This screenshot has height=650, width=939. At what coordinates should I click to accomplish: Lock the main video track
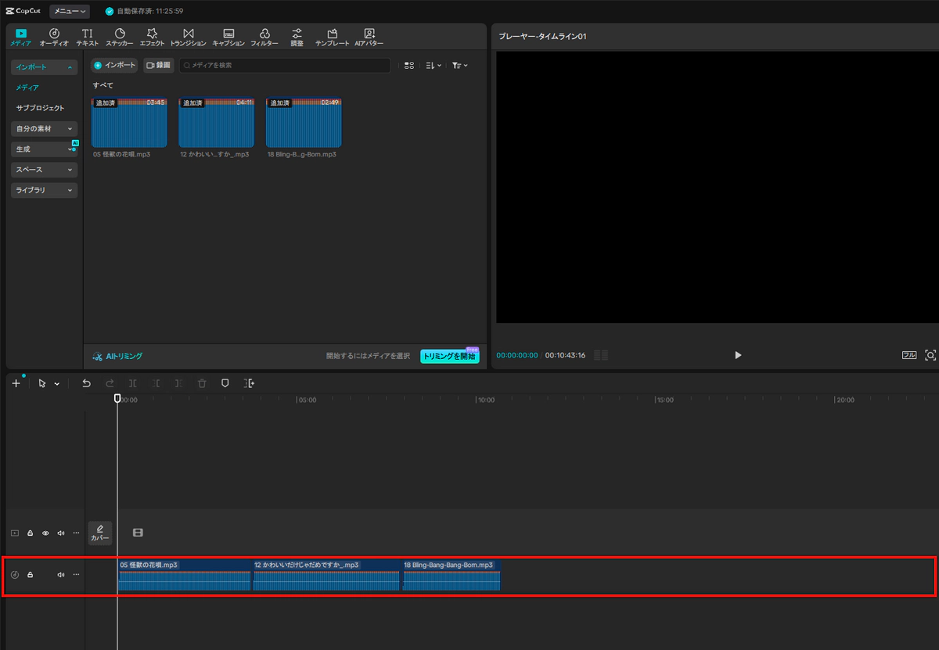pos(31,533)
